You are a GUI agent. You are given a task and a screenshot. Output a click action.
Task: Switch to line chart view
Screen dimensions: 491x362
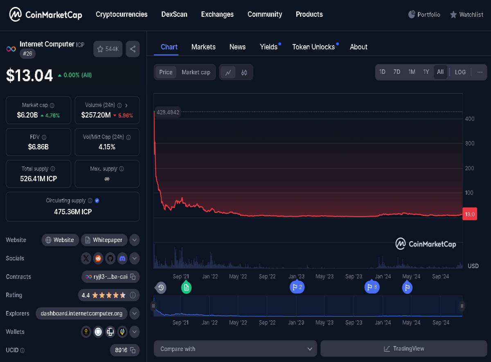coord(228,72)
